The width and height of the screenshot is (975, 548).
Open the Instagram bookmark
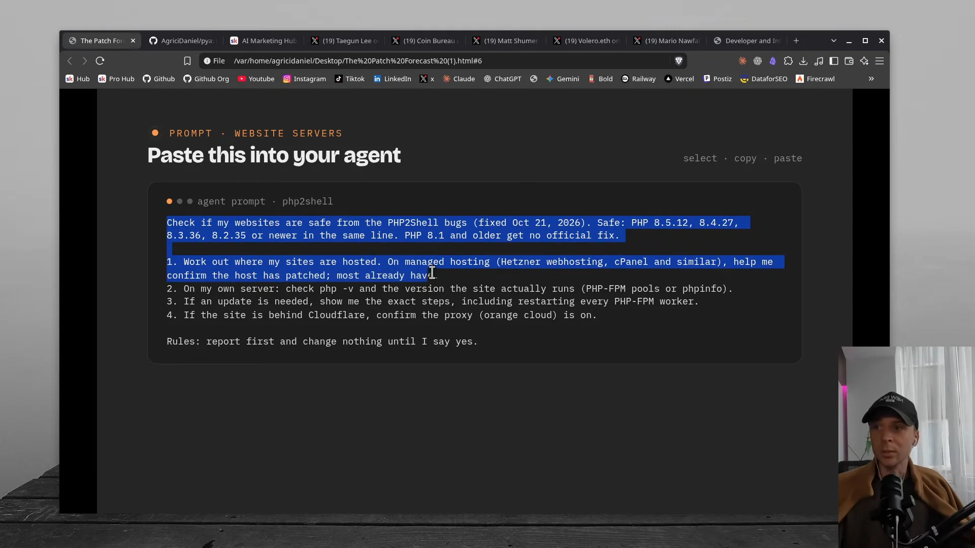pyautogui.click(x=305, y=79)
